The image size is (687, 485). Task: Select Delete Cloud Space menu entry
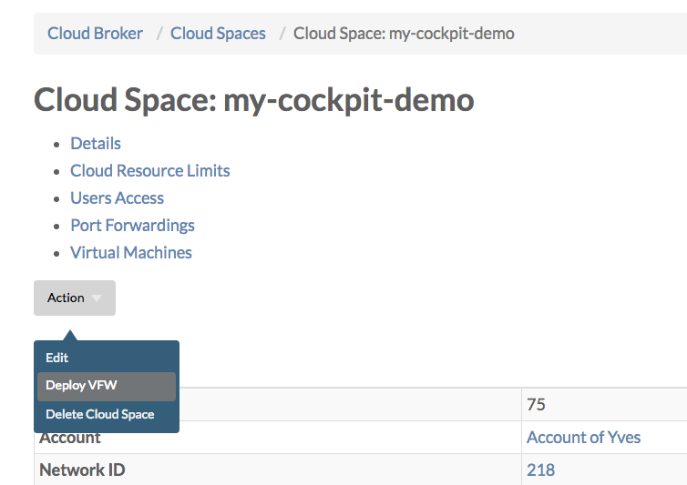99,414
